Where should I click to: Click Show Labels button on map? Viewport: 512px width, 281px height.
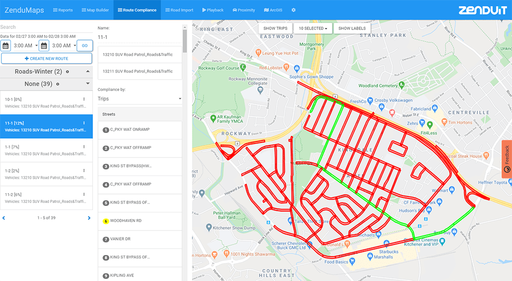[x=352, y=28]
